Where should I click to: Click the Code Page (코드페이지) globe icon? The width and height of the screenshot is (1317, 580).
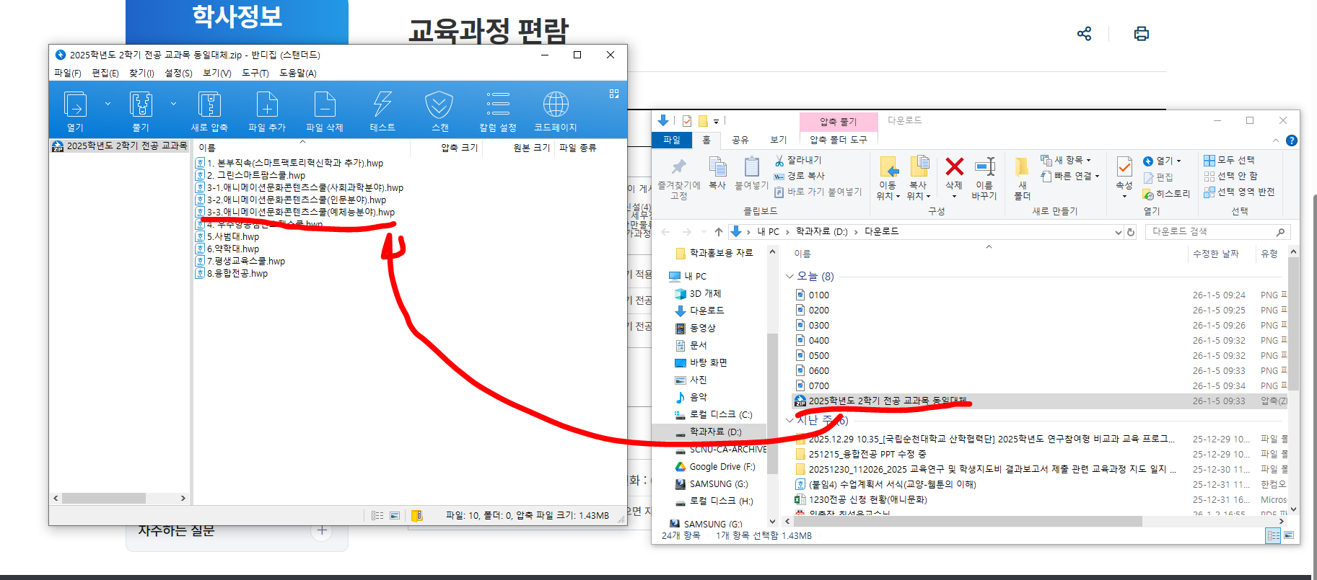(x=555, y=105)
